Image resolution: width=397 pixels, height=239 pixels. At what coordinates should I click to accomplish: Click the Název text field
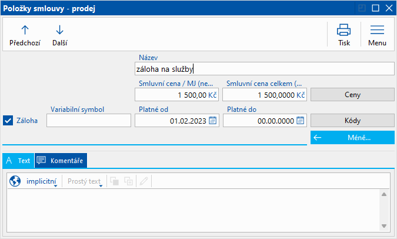(264, 69)
